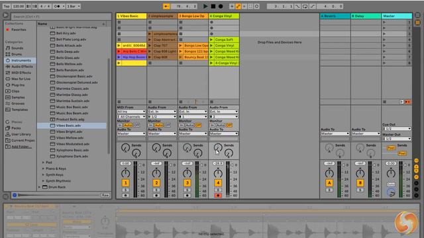Launch scene 1 from the Master track

[384, 22]
